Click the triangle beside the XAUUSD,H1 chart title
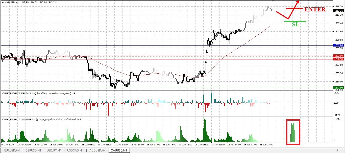This screenshot has height=153, width=345. (3, 2)
